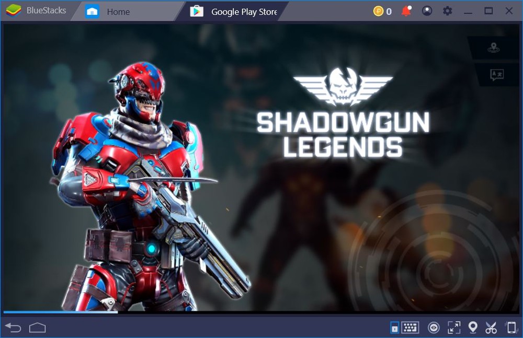Open notifications using the bell icon
This screenshot has height=338, width=523.
pyautogui.click(x=406, y=10)
